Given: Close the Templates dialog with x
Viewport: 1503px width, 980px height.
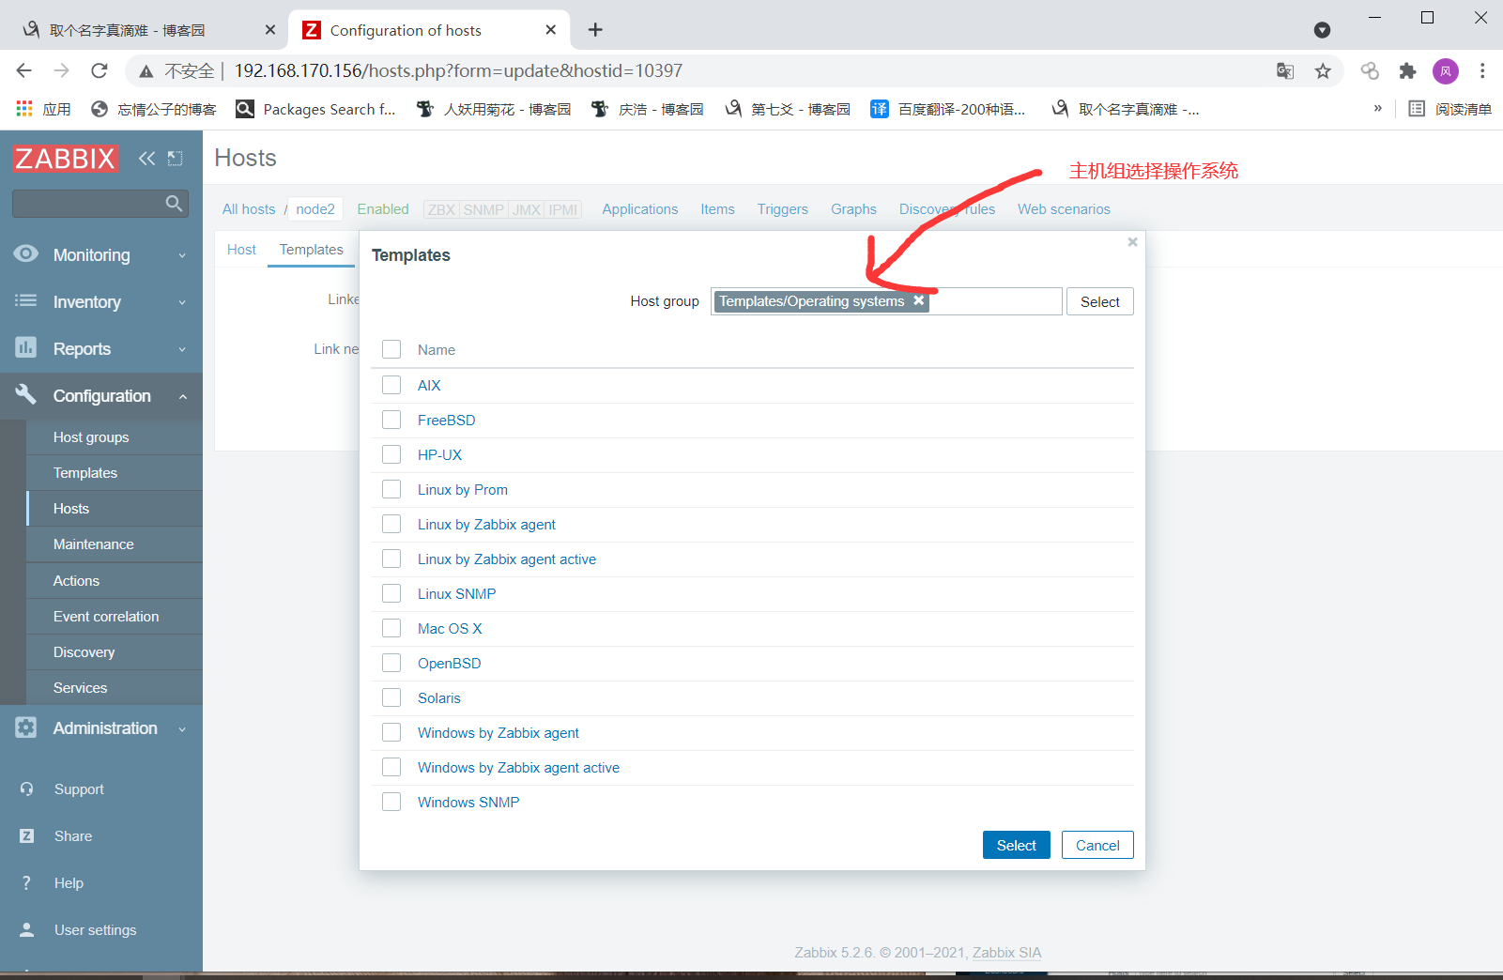Looking at the screenshot, I should click(x=1133, y=242).
